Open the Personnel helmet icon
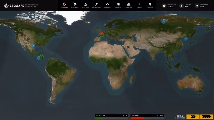This screenshot has width=214, height=120. [x=107, y=4]
